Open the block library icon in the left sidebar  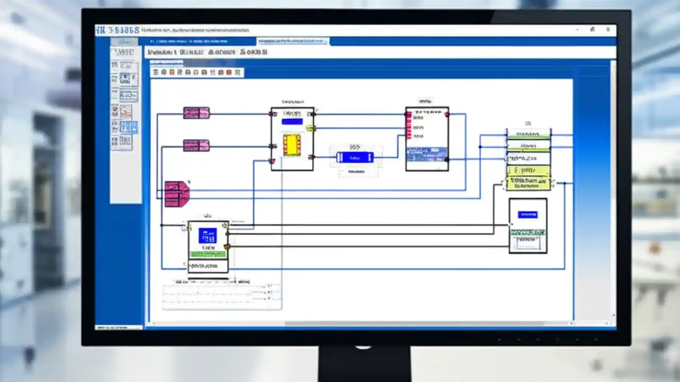point(125,79)
